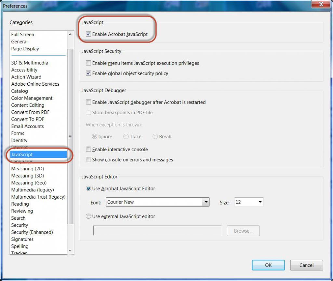Toggle global object security policy checkbox
The width and height of the screenshot is (333, 281).
coord(88,73)
